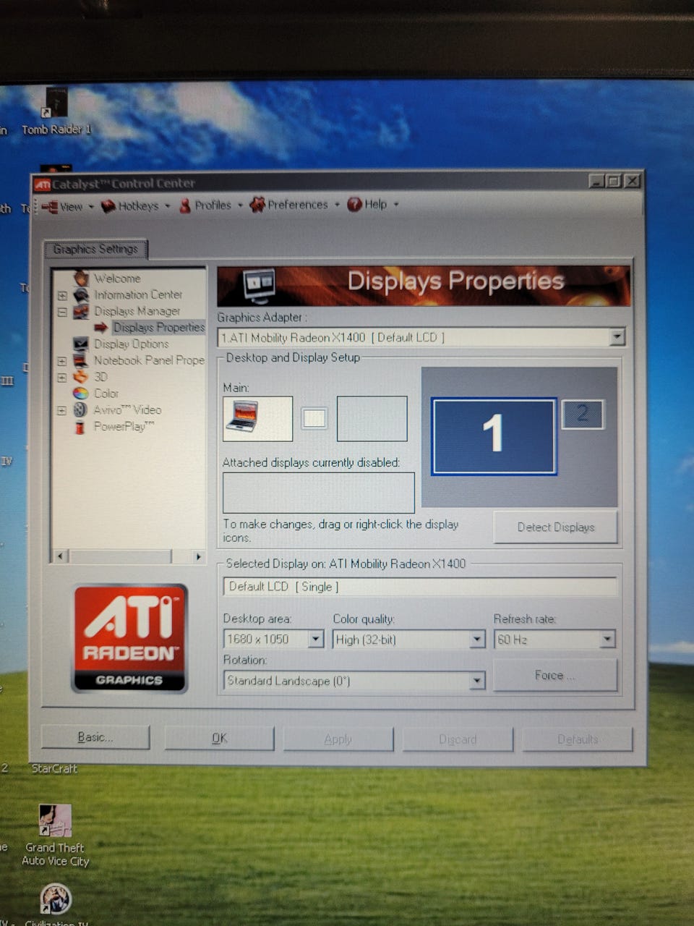Expand the Avivo Video node

(62, 410)
